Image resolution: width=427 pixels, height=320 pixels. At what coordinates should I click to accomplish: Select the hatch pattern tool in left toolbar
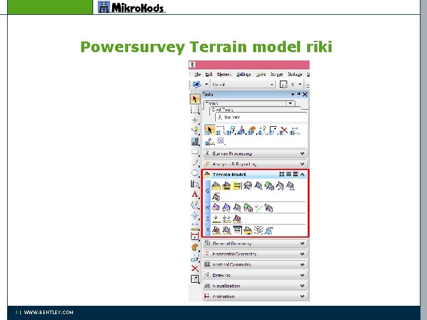click(x=195, y=142)
